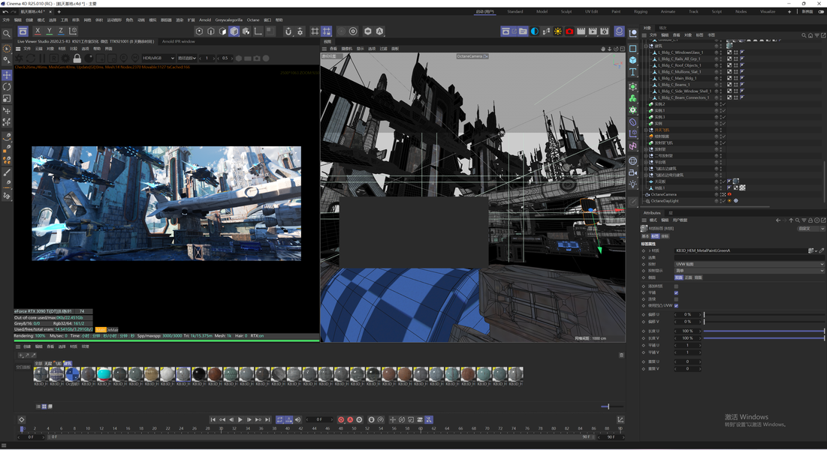Open the Greyscalegorilla menu
Screen dimensions: 827x450
[229, 20]
